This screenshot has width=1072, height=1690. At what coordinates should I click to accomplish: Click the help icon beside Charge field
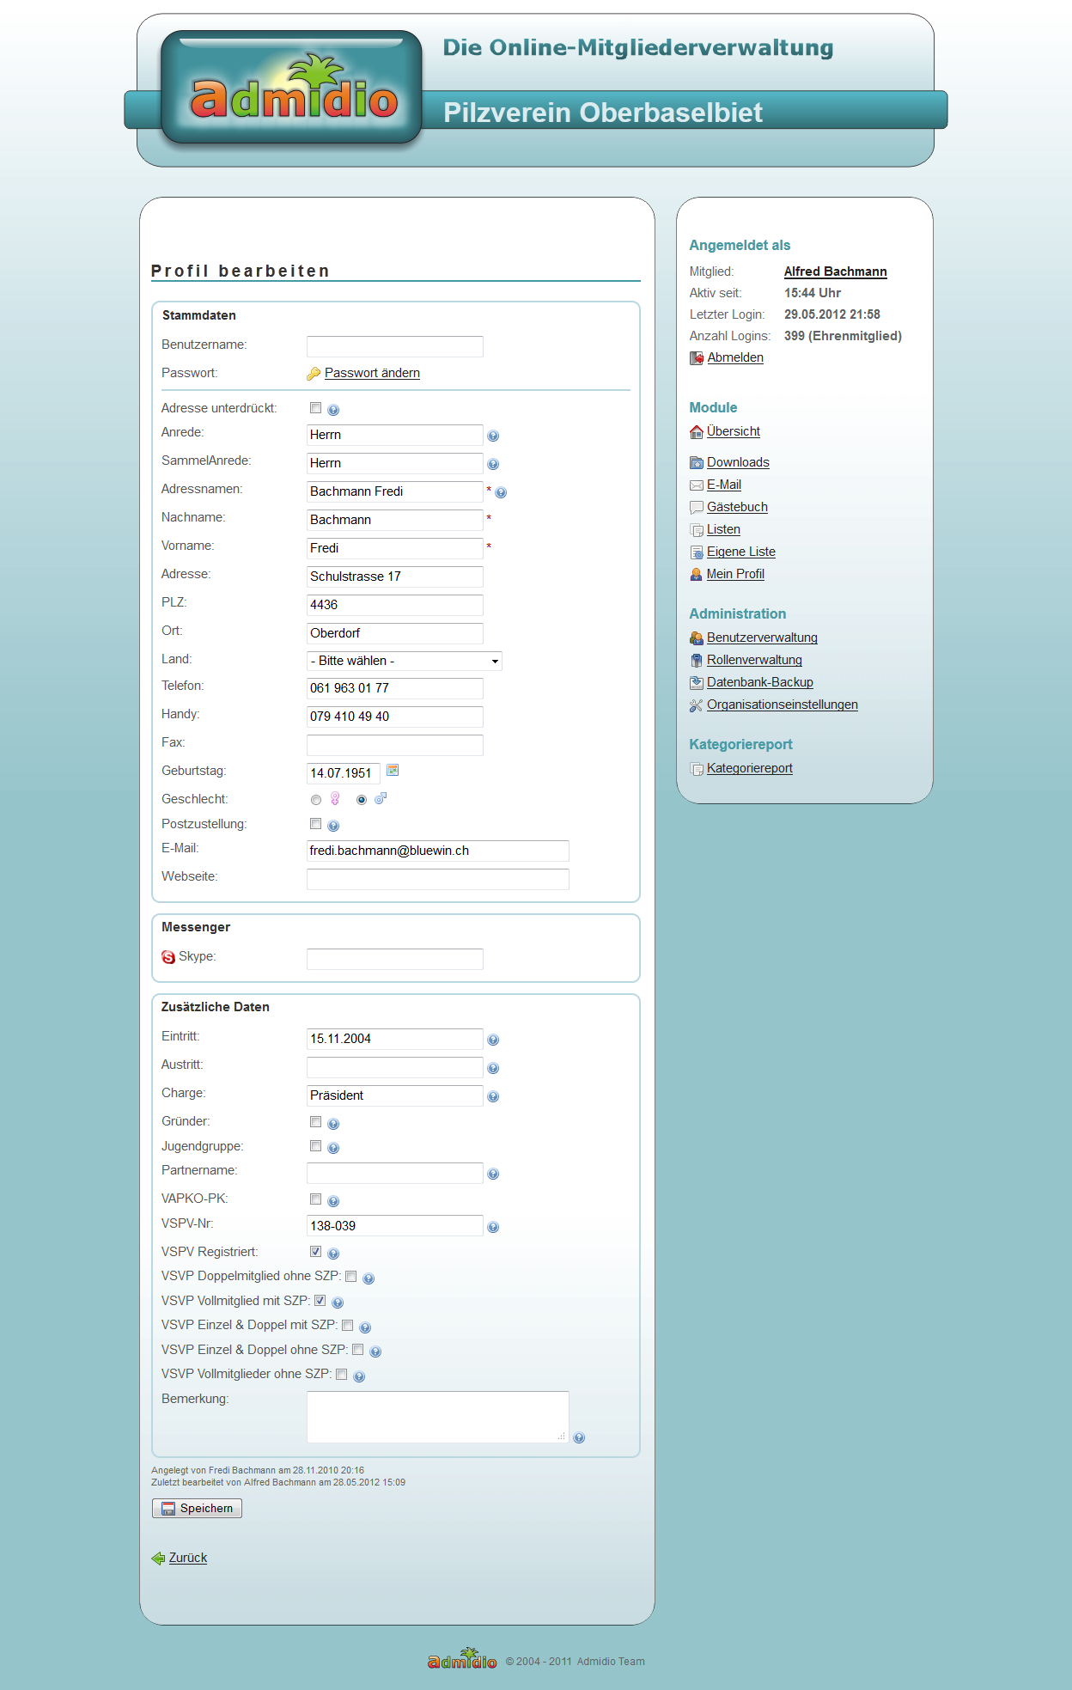493,1096
